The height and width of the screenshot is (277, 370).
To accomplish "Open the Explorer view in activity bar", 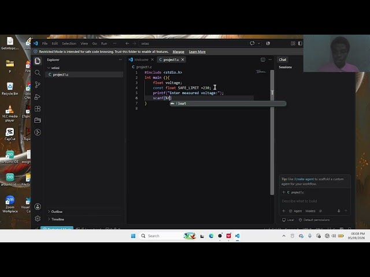I will pyautogui.click(x=38, y=61).
